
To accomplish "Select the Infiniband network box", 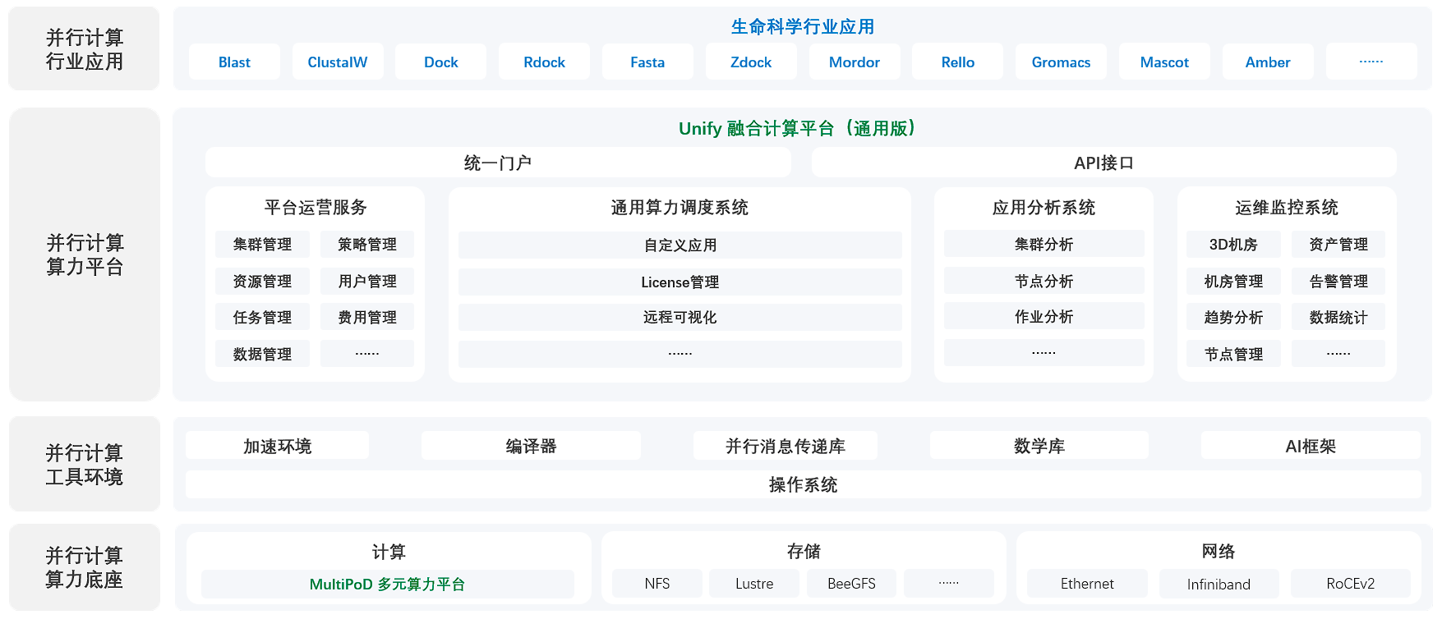I will 1219,583.
